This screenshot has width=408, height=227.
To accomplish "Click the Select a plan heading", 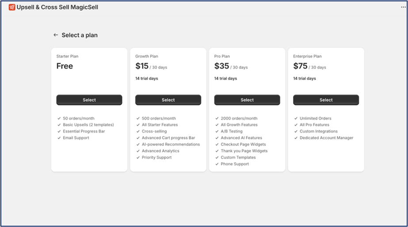I will [80, 35].
